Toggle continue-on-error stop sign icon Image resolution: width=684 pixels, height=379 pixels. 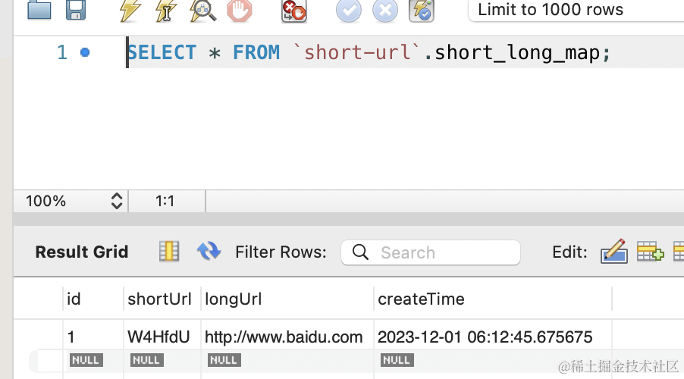(x=294, y=11)
